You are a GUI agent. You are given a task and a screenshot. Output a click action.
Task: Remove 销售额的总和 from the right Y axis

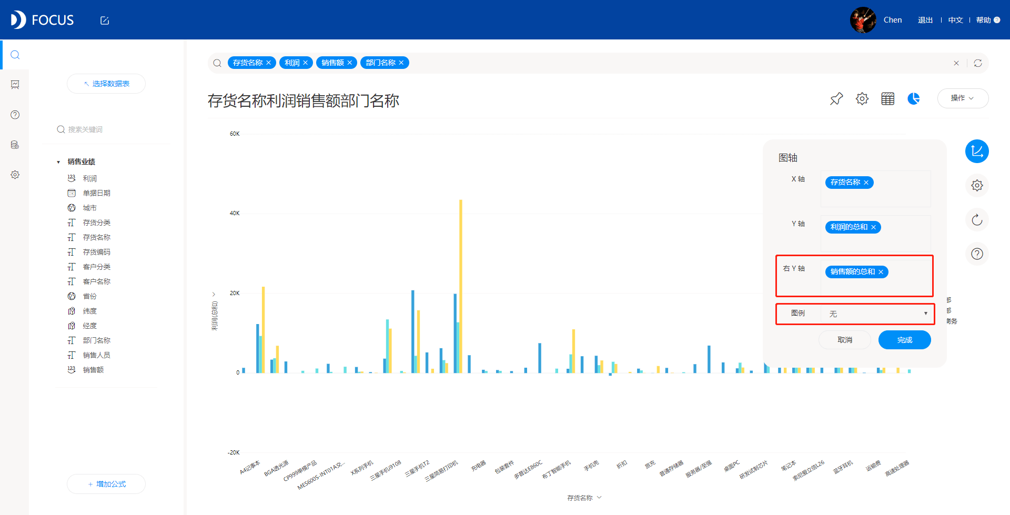881,272
